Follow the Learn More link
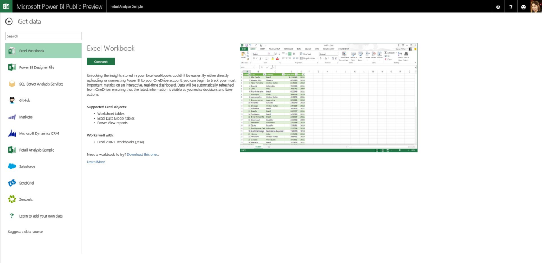This screenshot has height=263, width=542. 96,162
